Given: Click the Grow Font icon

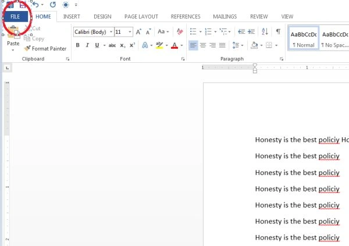Looking at the screenshot, I should [138, 32].
